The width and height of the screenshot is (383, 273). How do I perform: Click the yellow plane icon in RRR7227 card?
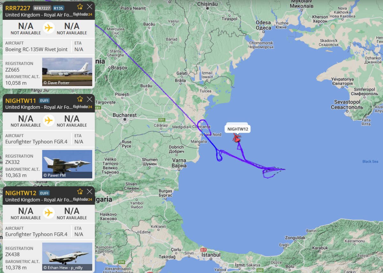tap(49, 28)
